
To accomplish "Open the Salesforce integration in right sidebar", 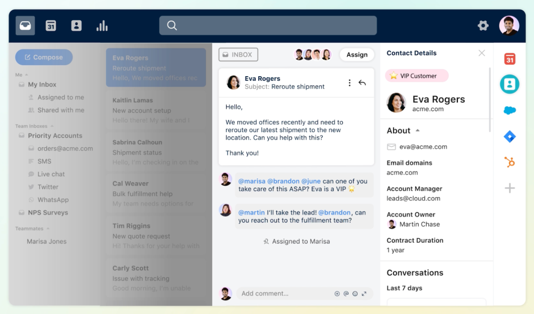I will coord(509,110).
